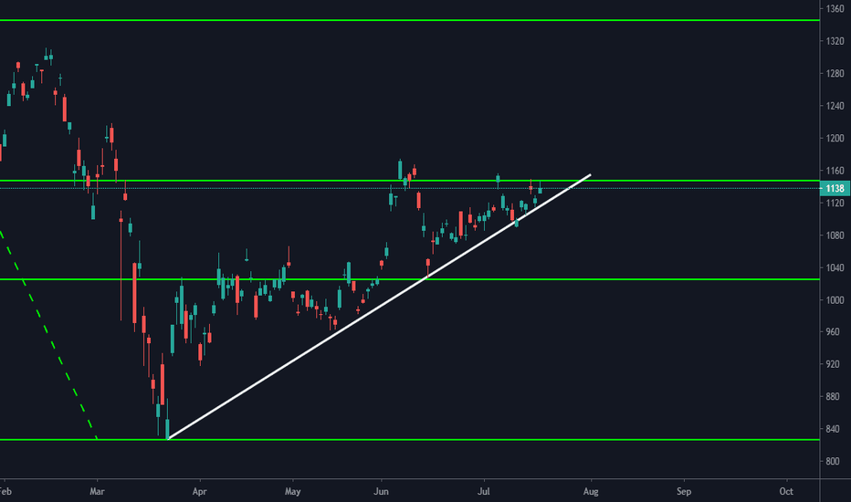The height and width of the screenshot is (502, 851).
Task: Click the 800 price axis label
Action: tap(833, 461)
